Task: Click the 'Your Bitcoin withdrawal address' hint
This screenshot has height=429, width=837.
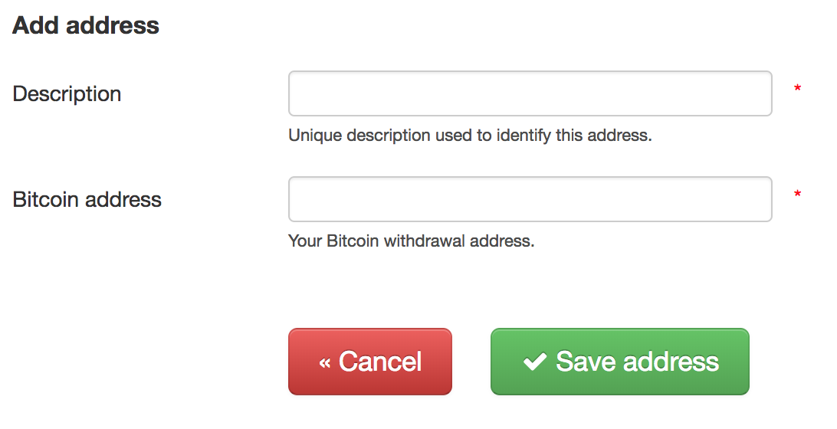Action: (411, 241)
